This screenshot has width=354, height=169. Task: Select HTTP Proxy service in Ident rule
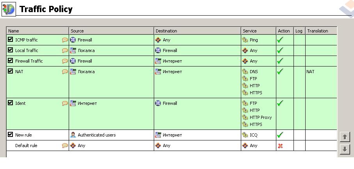260,117
